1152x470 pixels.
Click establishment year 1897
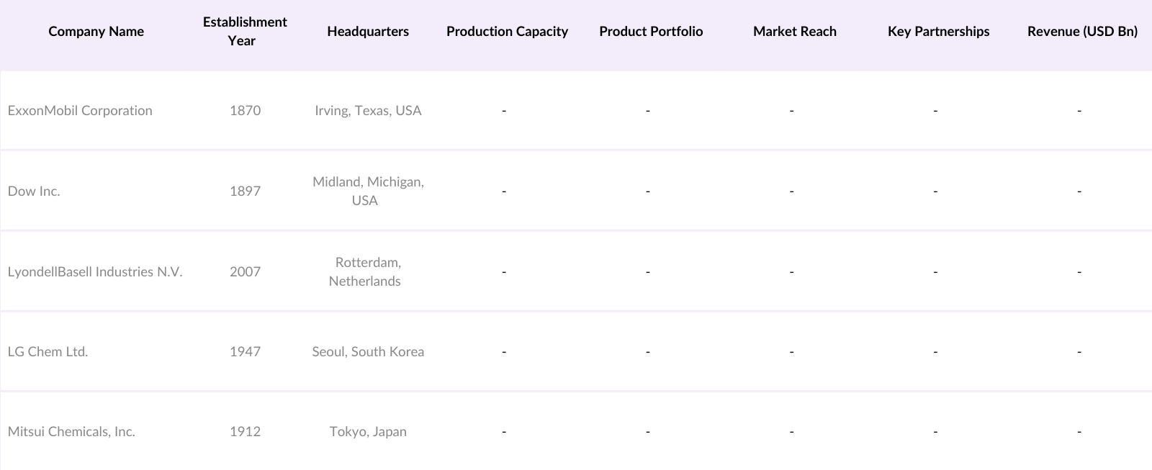pyautogui.click(x=245, y=191)
